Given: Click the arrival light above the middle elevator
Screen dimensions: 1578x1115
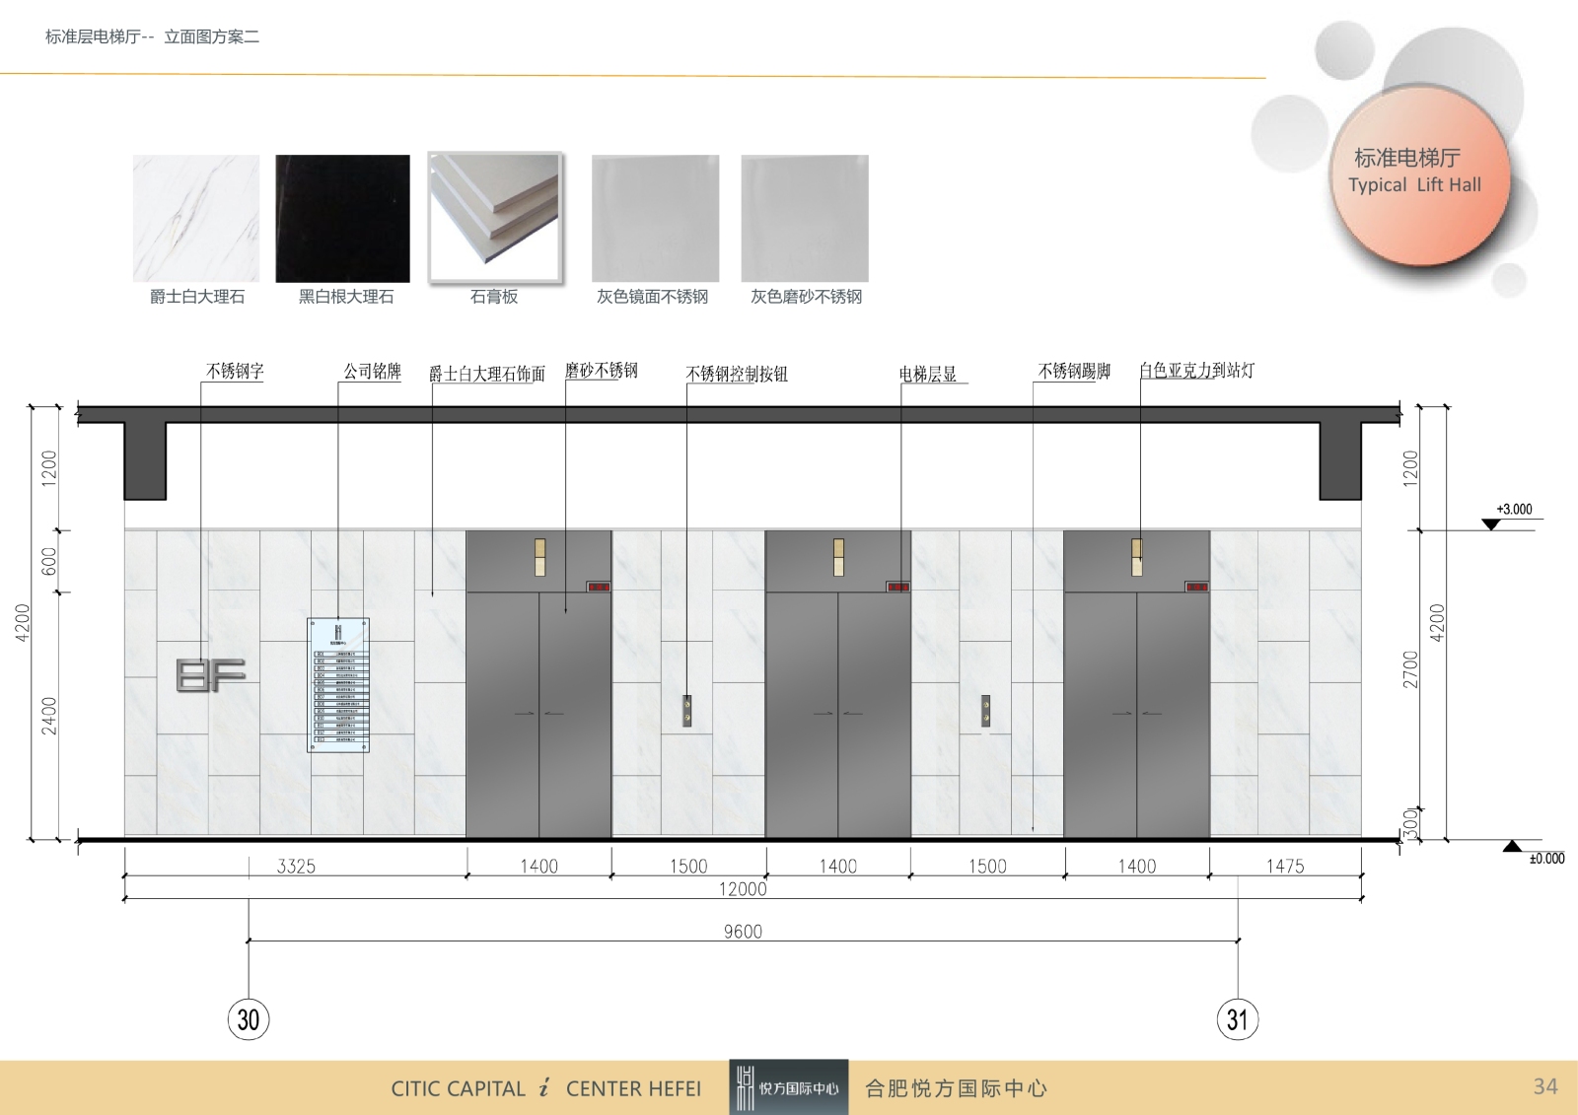Looking at the screenshot, I should point(838,557).
